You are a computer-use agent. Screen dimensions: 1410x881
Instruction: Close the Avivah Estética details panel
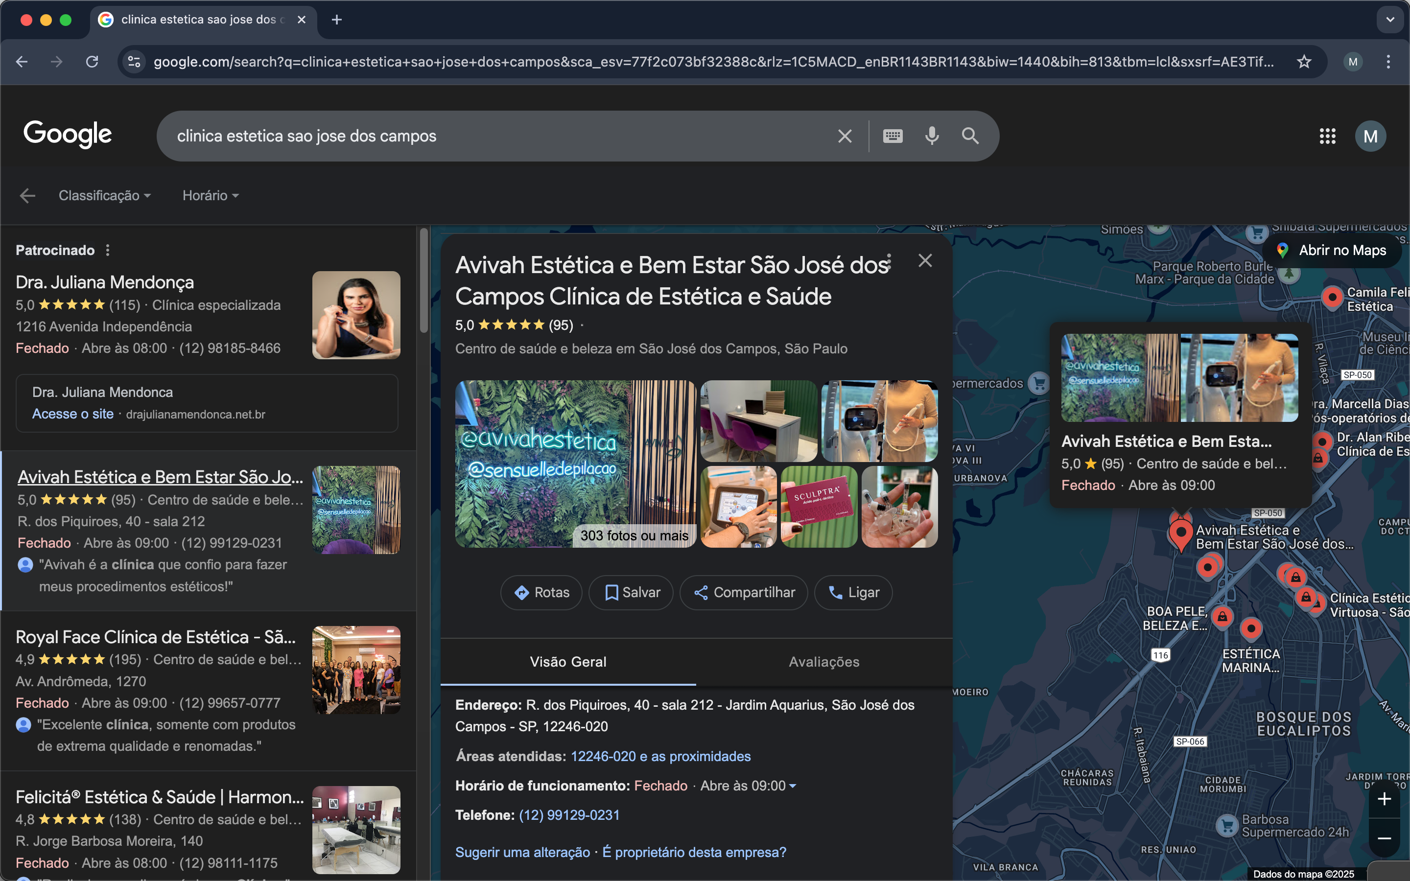point(925,260)
